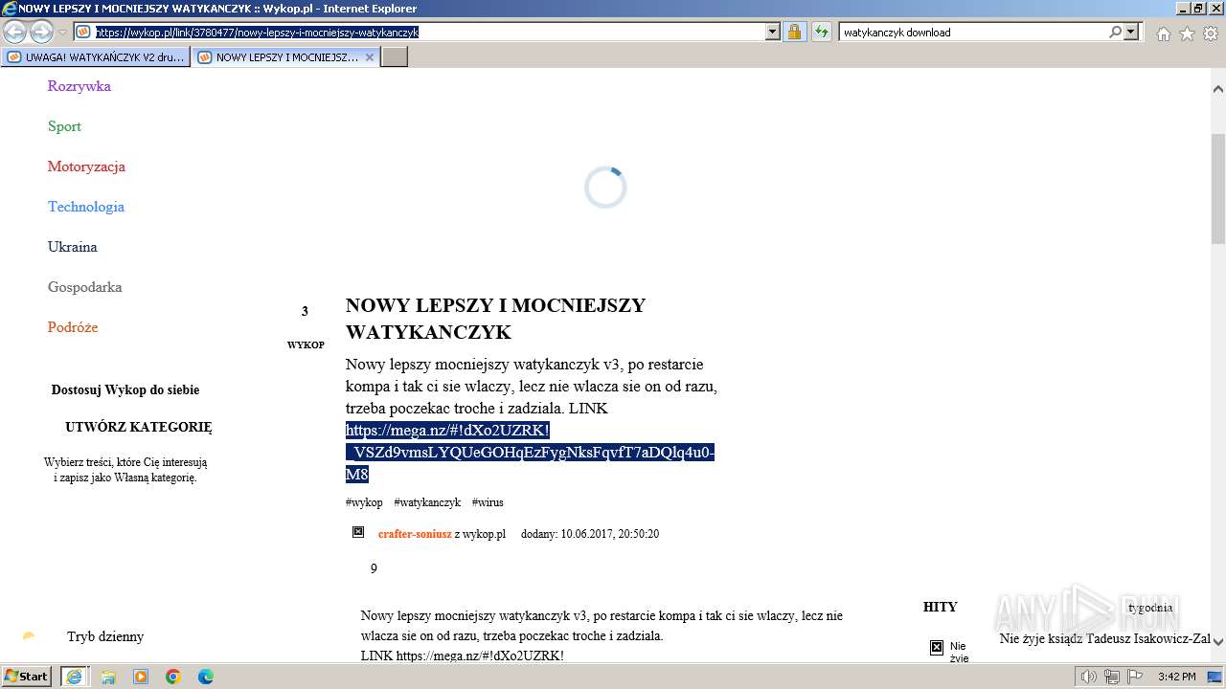Open the #wykop tag
1226x689 pixels.
pyautogui.click(x=364, y=502)
